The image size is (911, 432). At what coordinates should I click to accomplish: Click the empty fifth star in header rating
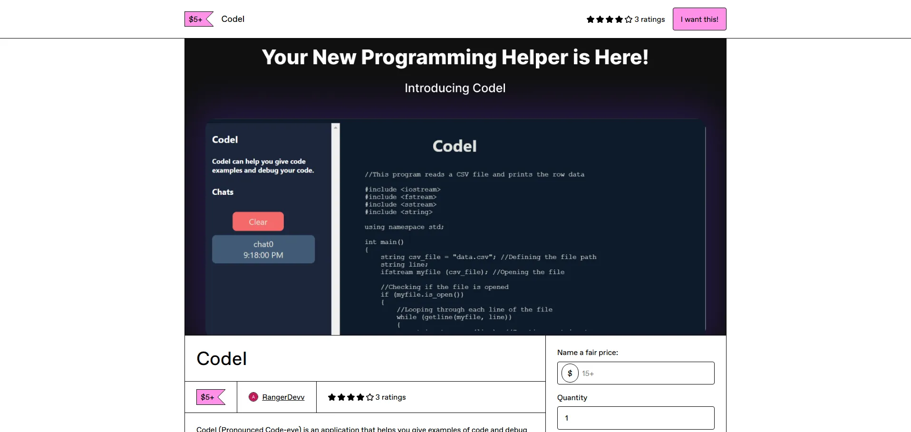pyautogui.click(x=629, y=19)
